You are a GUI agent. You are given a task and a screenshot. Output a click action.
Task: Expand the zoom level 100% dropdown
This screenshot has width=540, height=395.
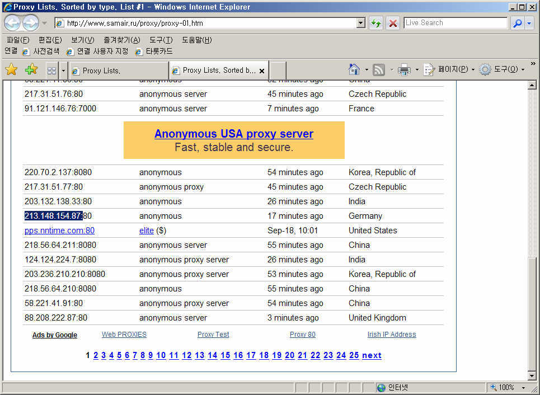(523, 387)
